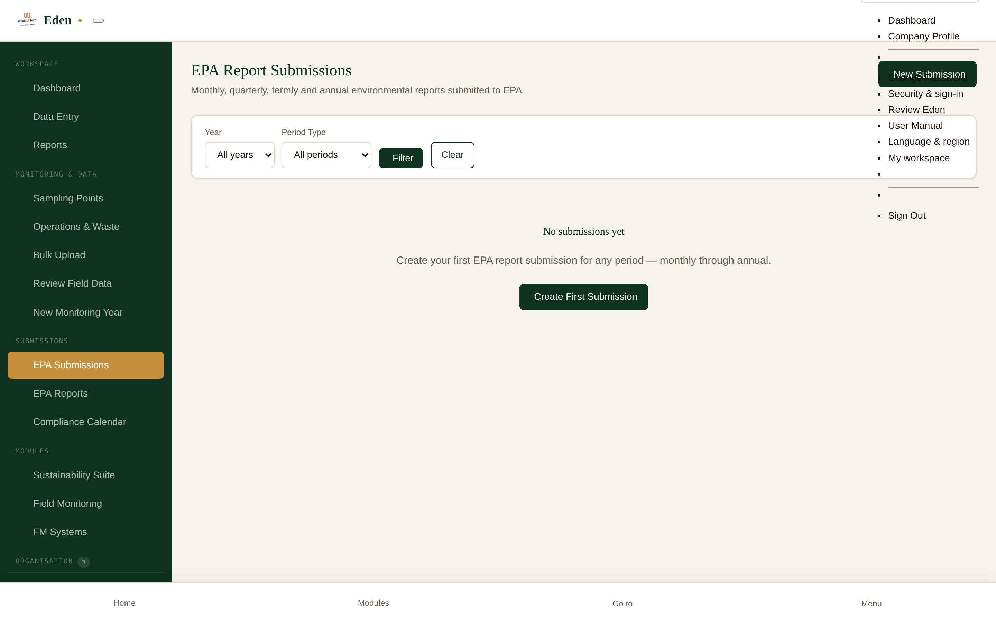Open Compliance Calendar in the sidebar

click(x=86, y=422)
